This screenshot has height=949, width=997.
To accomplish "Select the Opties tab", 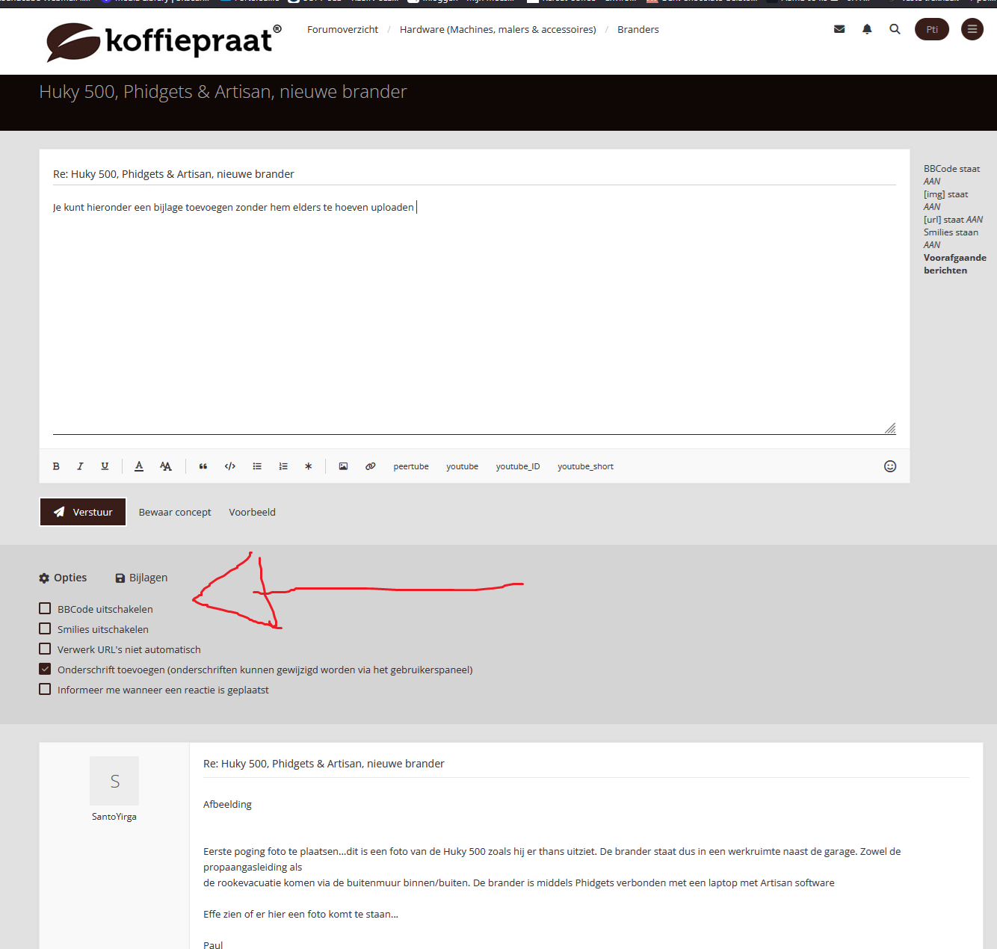I will pos(63,578).
